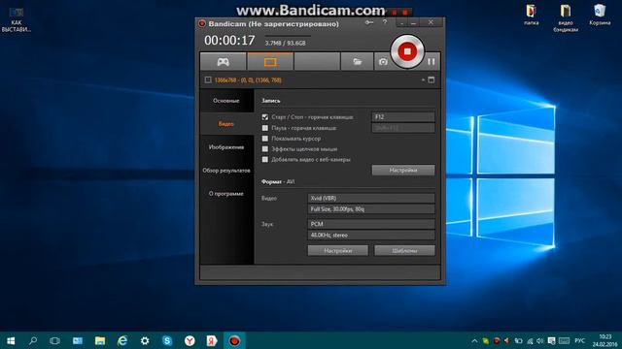Open the action center notifications icon

point(551,340)
